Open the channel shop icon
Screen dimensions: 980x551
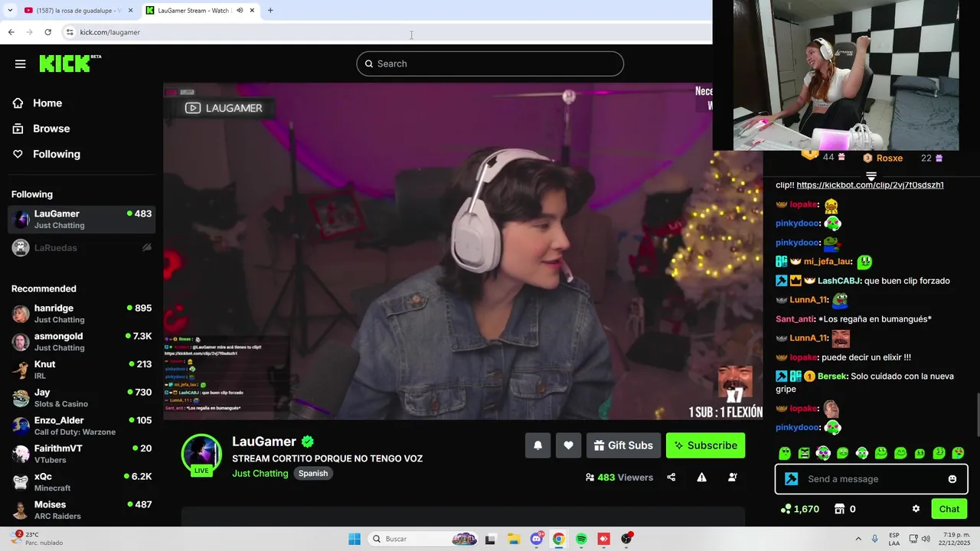[x=839, y=509]
